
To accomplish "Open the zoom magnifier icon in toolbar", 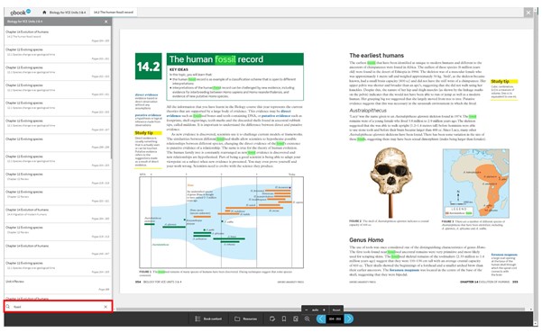I will 307,319.
